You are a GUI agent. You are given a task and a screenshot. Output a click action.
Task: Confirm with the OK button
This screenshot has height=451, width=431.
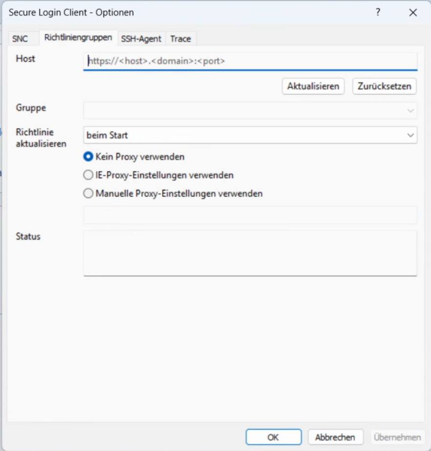click(273, 437)
